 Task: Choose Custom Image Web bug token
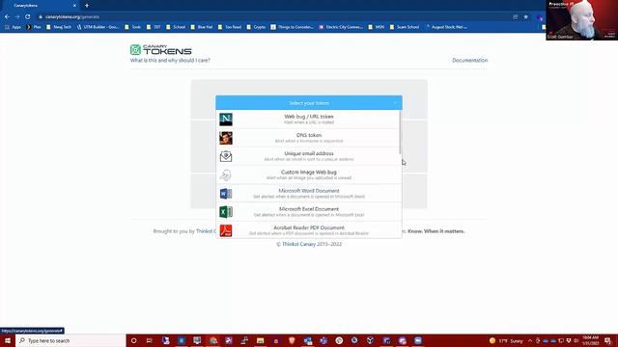pyautogui.click(x=309, y=174)
